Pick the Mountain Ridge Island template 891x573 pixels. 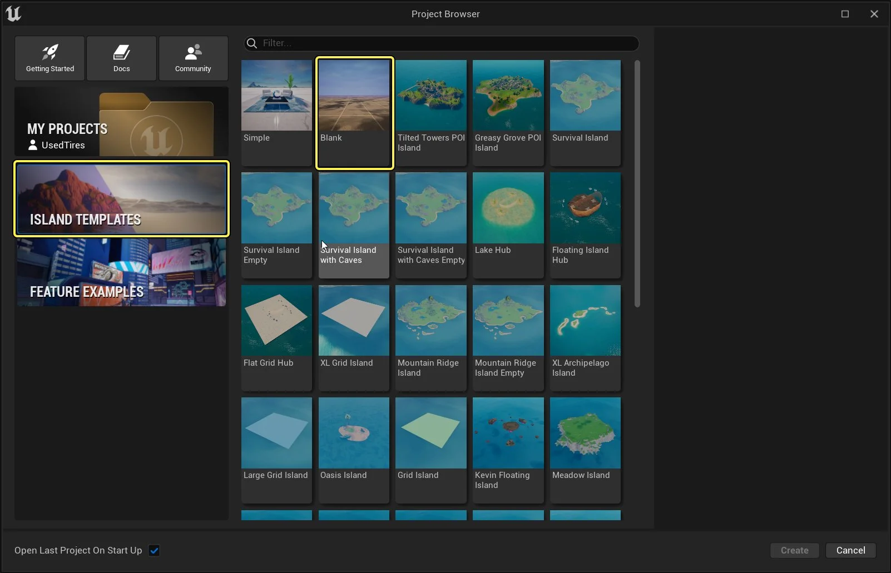click(431, 338)
